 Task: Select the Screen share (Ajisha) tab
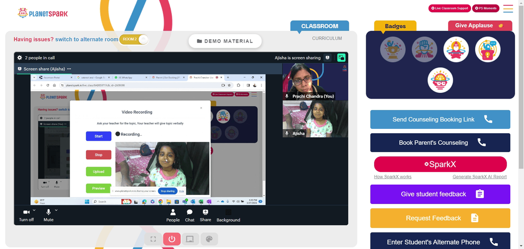click(45, 69)
